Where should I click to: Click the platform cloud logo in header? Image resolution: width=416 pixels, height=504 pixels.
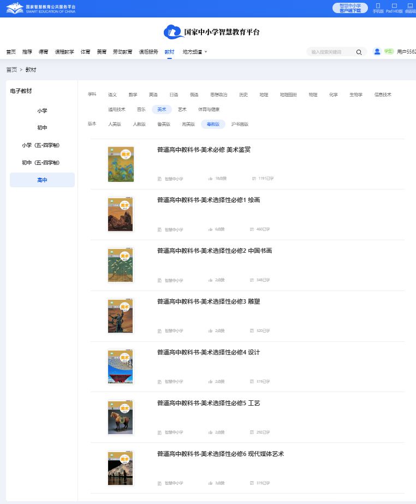[x=173, y=32]
